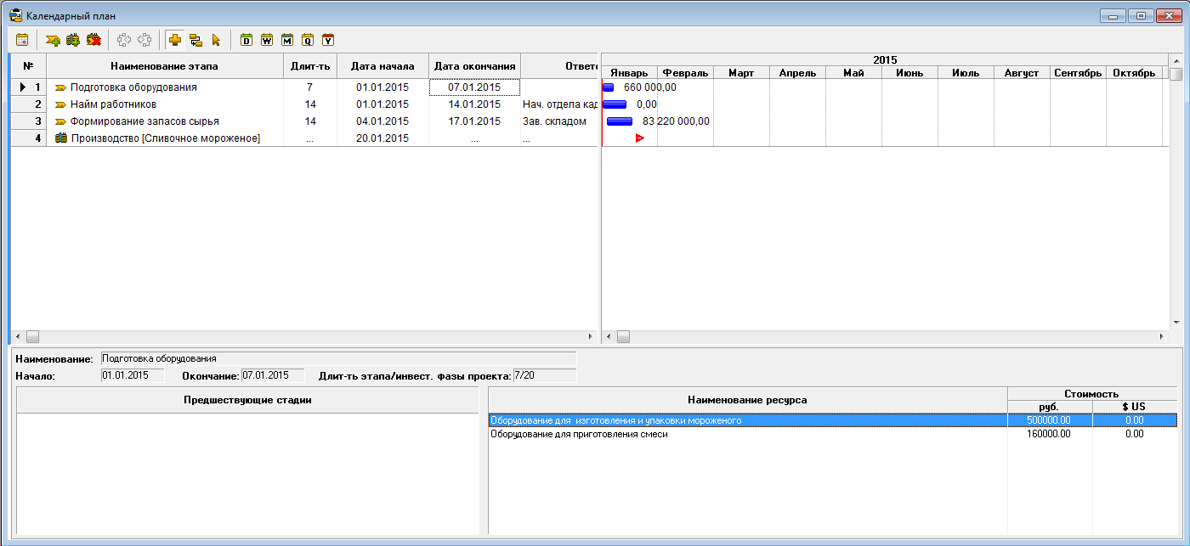Set timescale to months (M icon)
The height and width of the screenshot is (546, 1190).
coord(287,40)
